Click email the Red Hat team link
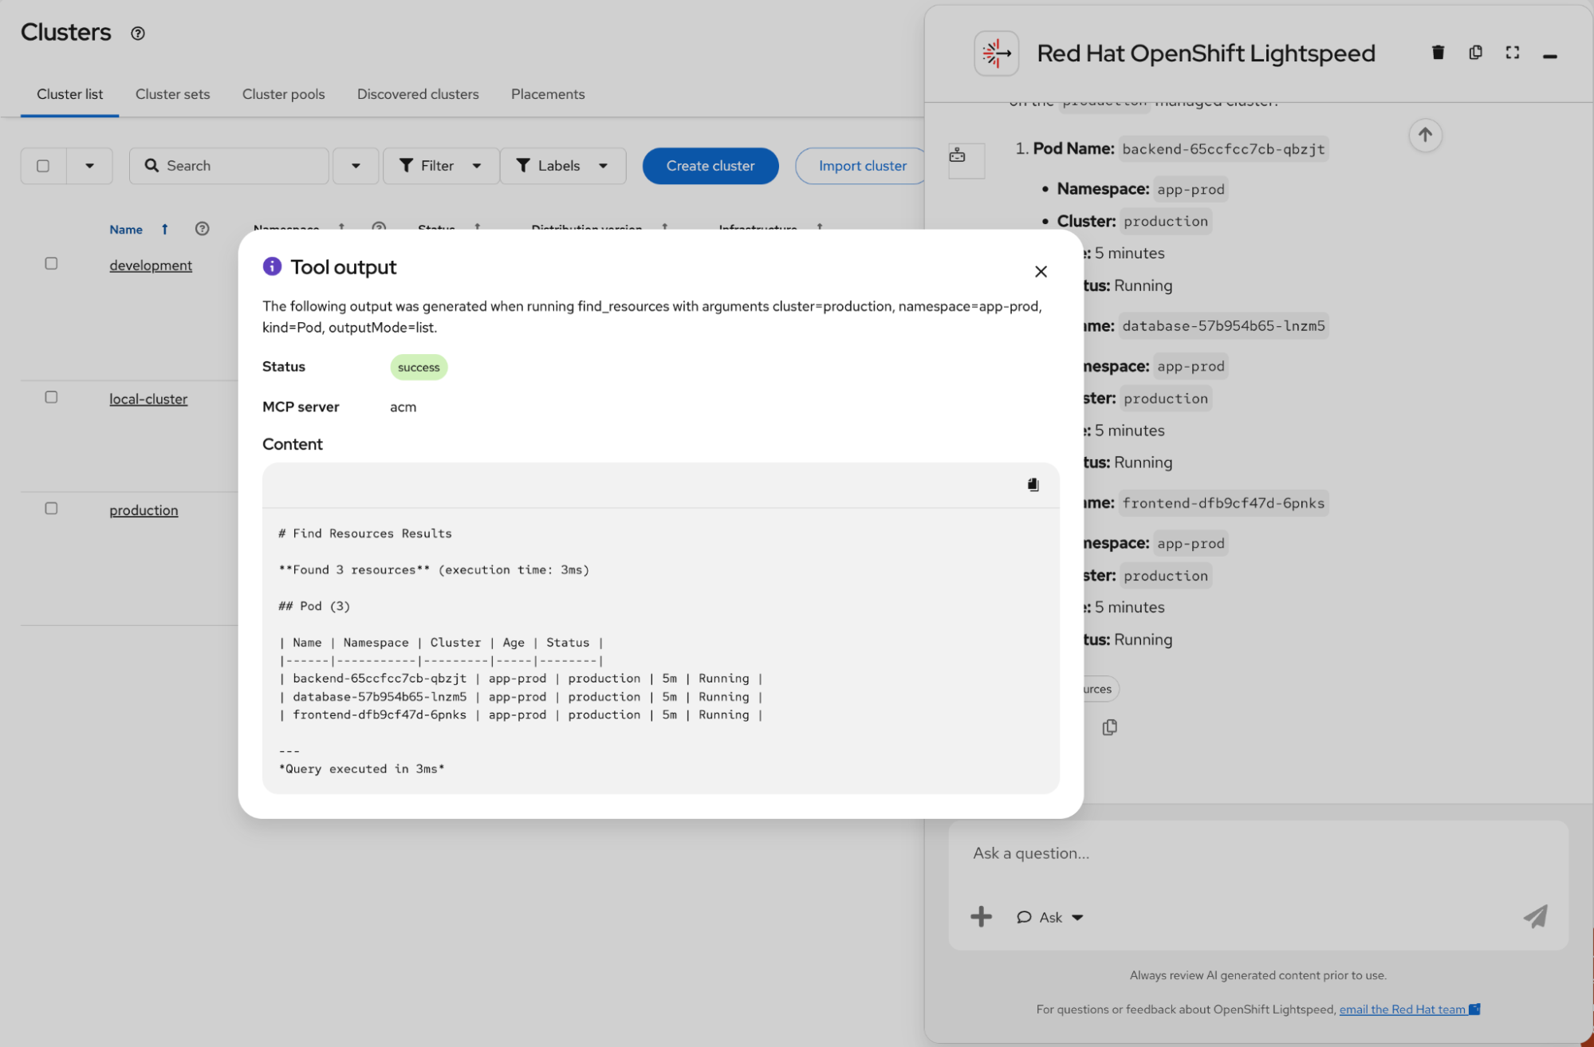Viewport: 1594px width, 1047px height. coord(1409,1010)
